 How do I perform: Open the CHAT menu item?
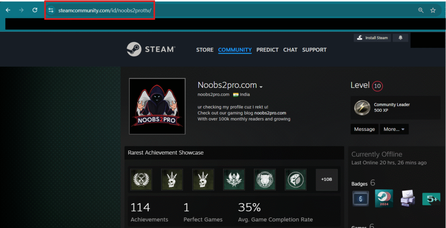tap(291, 50)
